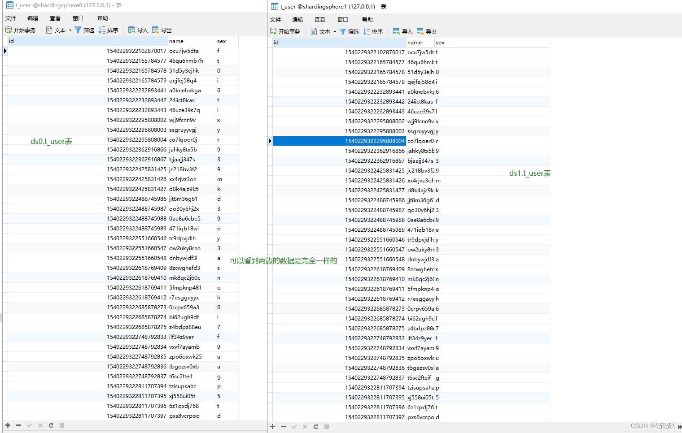This screenshot has width=682, height=433.
Task: Open the 帮助 menu in shardingsphere1 window
Action: click(x=367, y=20)
